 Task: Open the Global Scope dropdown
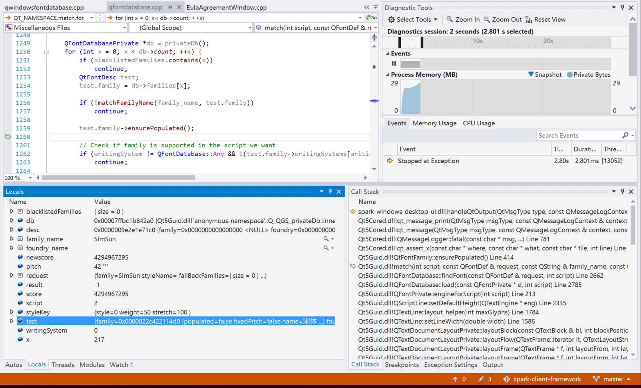coord(250,28)
